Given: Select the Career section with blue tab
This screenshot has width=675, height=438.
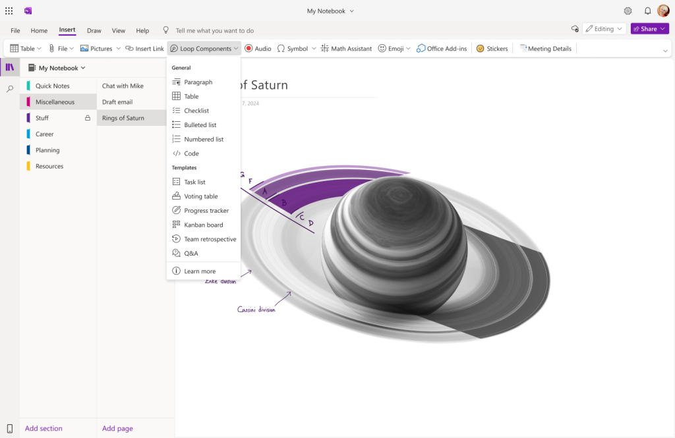Looking at the screenshot, I should tap(45, 134).
